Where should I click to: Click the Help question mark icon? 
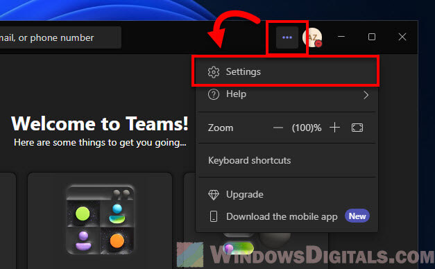click(x=214, y=94)
